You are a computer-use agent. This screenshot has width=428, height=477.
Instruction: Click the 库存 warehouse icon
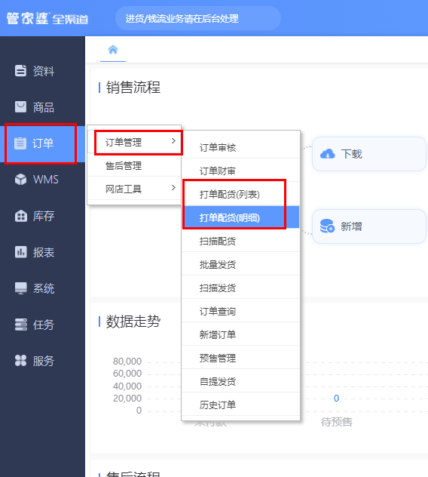20,216
